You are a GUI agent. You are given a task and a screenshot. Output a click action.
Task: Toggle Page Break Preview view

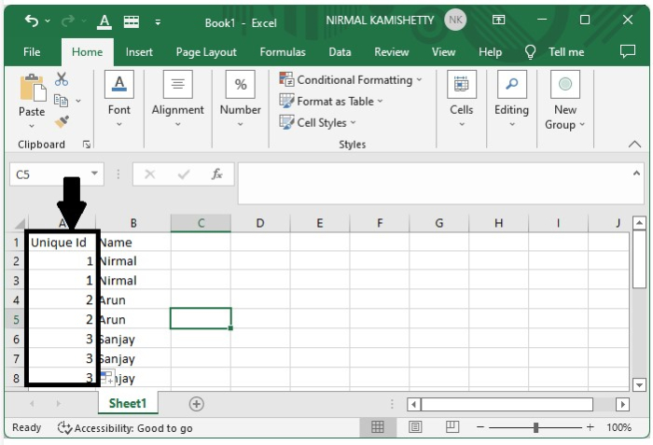[x=452, y=427]
